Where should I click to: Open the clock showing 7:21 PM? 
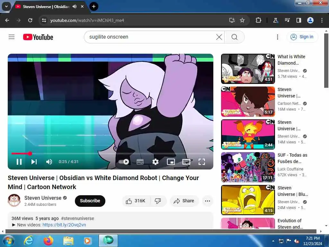click(313, 241)
